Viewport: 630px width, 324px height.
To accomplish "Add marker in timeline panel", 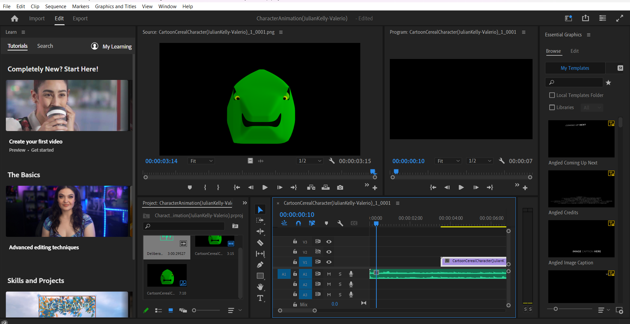I will (x=326, y=223).
